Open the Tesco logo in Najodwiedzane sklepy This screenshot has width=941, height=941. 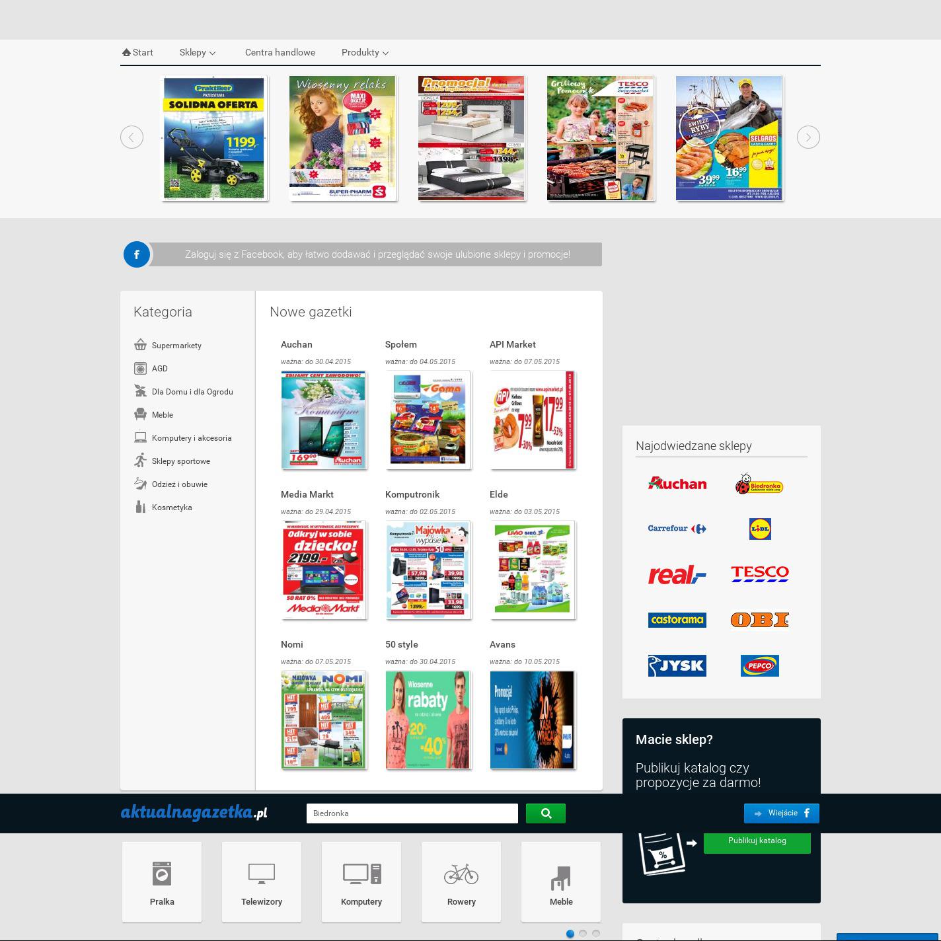click(x=760, y=574)
